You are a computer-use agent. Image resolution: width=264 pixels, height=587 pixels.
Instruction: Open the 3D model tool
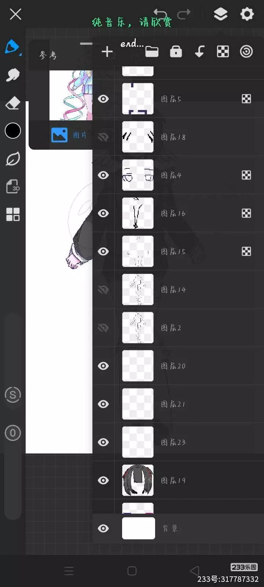(13, 186)
